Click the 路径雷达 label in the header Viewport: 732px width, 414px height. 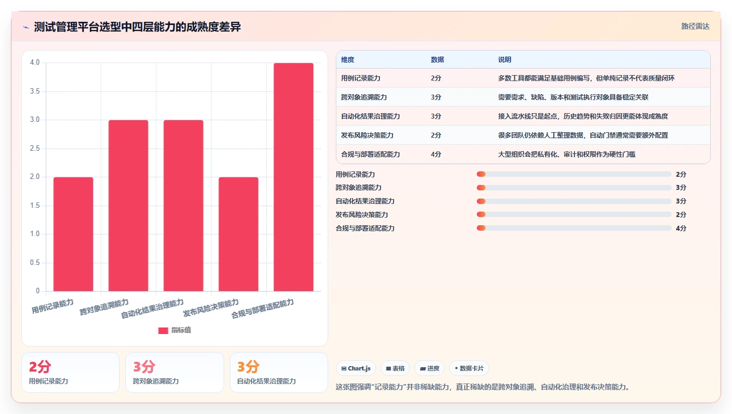pyautogui.click(x=696, y=26)
